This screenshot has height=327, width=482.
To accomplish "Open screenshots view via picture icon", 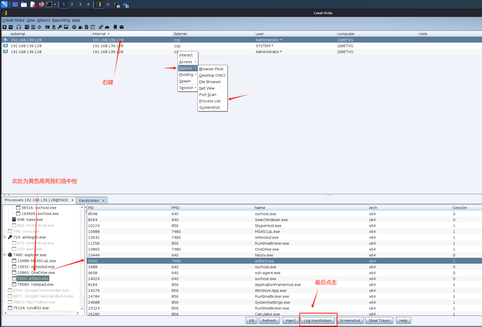I will click(66, 27).
